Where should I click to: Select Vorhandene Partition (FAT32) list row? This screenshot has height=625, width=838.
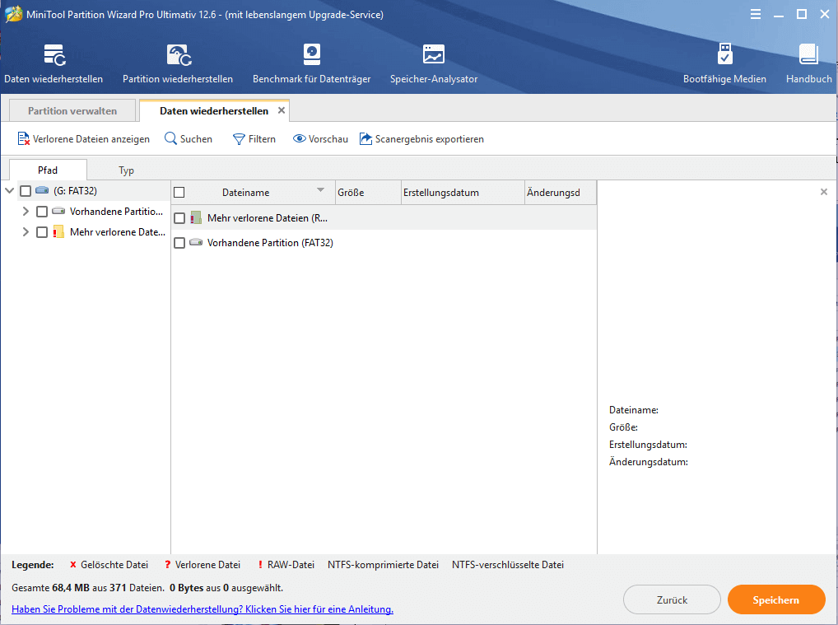coord(384,242)
